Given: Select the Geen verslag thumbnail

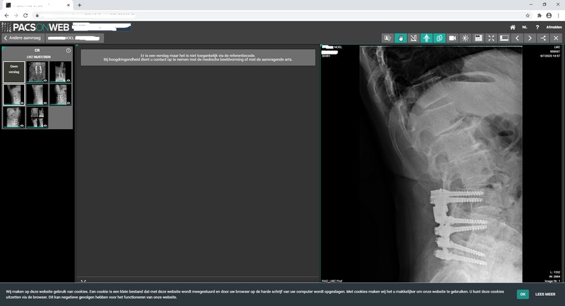Looking at the screenshot, I should [13, 72].
